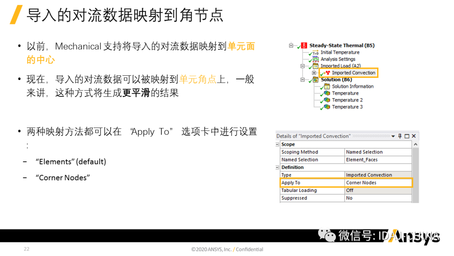The width and height of the screenshot is (454, 256).
Task: Select Solution (B6) tree item
Action: point(336,80)
